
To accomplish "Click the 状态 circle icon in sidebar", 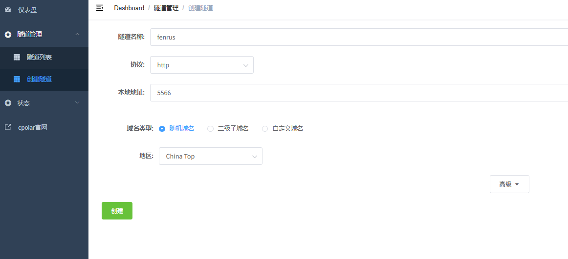I will [8, 103].
